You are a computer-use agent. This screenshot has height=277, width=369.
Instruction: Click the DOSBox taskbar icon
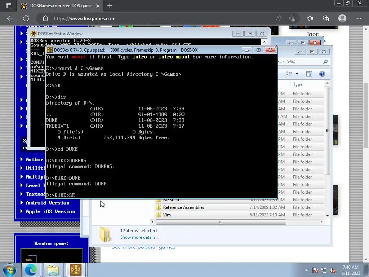click(76, 270)
